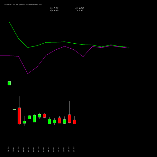The image size is (157, 157).
Task: Select the green candle for 15 Dec
Action: click(34, 119)
